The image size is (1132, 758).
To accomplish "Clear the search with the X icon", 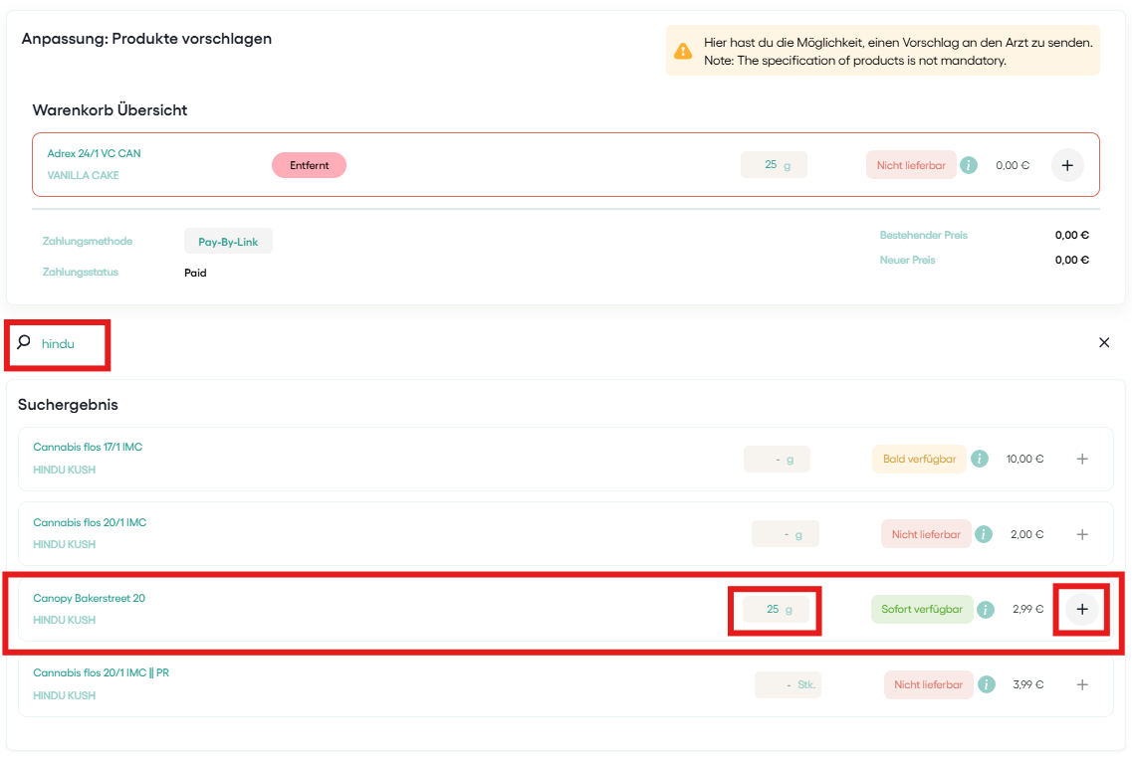I will point(1103,342).
